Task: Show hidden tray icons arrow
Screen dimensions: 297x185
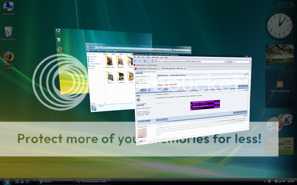Action: pyautogui.click(x=265, y=182)
